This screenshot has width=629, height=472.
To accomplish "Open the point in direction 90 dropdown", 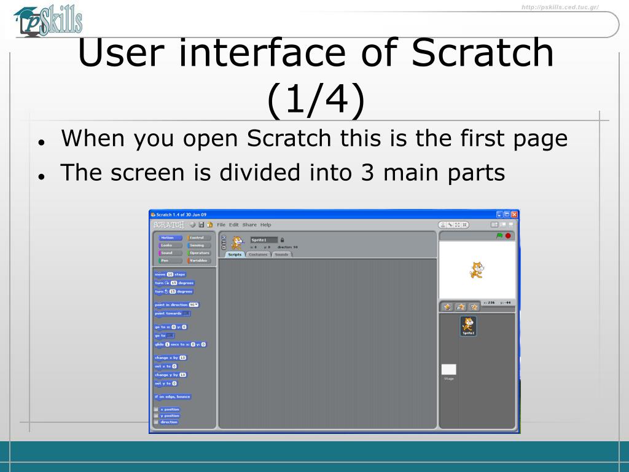I will point(193,305).
